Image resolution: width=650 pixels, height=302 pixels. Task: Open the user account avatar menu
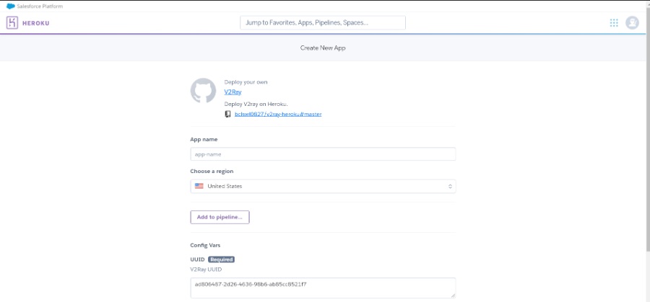[633, 22]
